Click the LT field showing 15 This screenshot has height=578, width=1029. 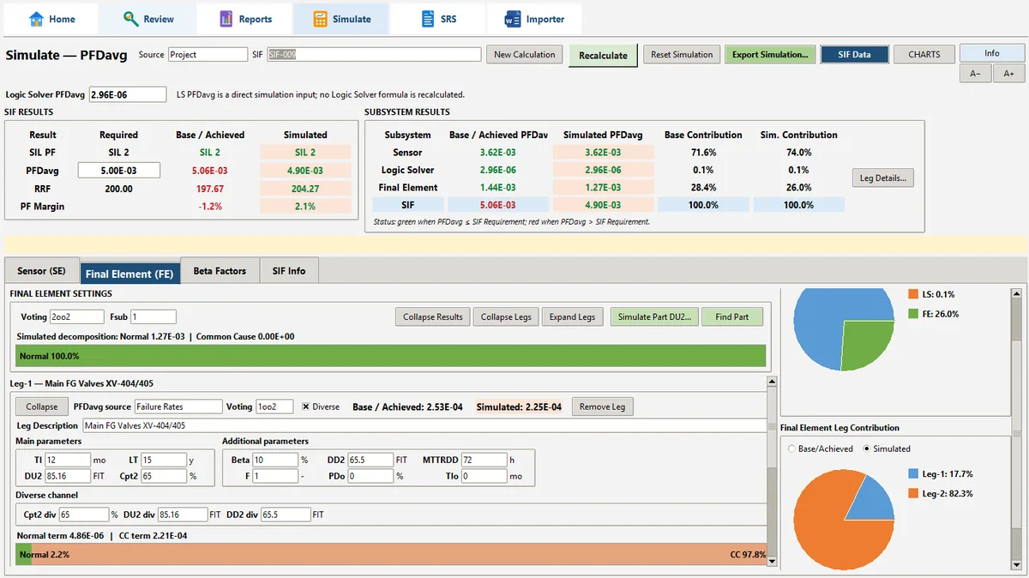point(164,460)
